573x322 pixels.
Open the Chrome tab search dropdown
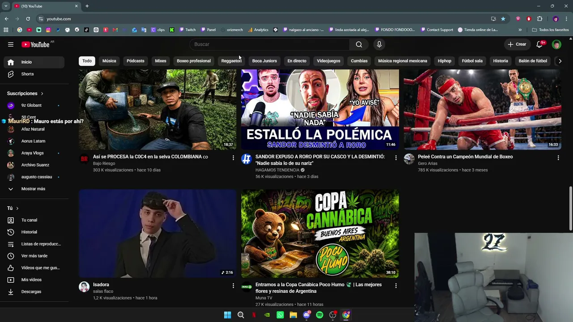[6, 6]
